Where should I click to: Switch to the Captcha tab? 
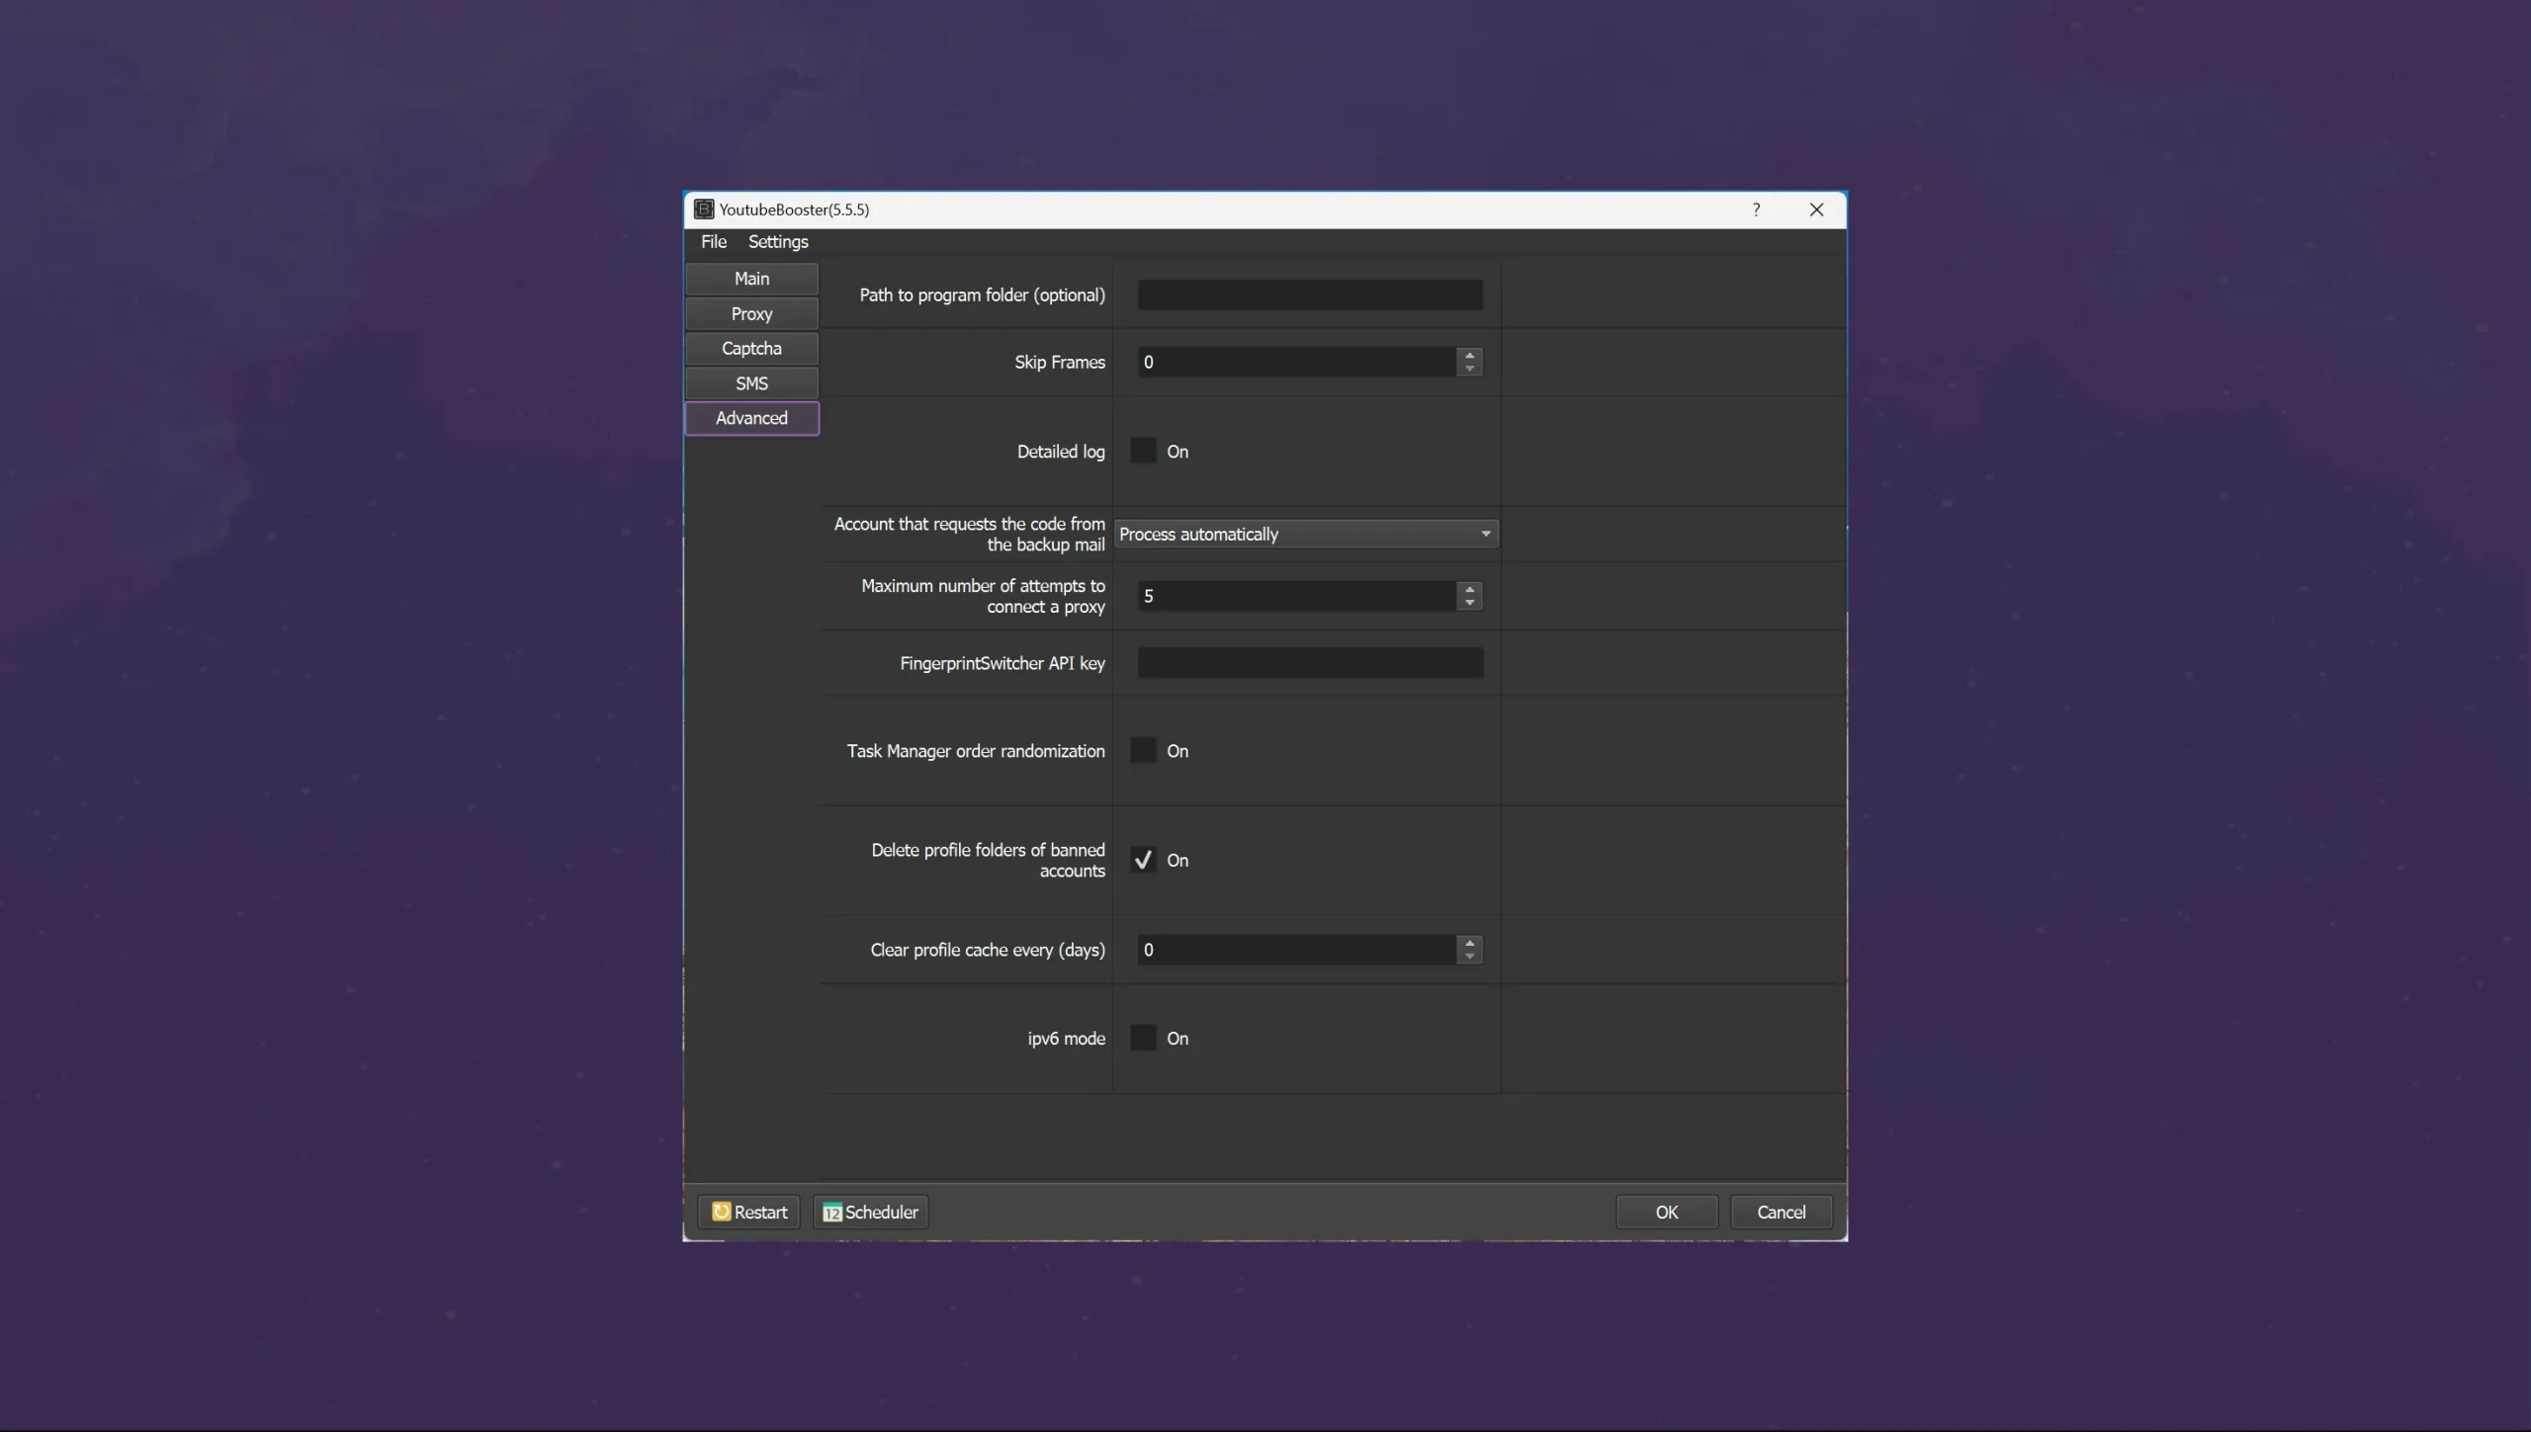tap(751, 349)
